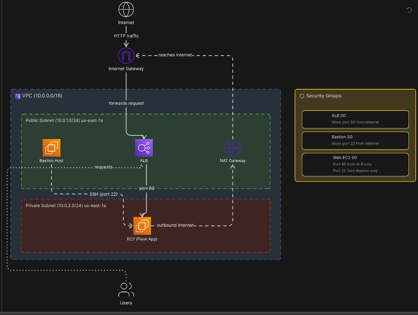Click 'Allow port 80 from Internet' text
Screen dimensions: 418x315
tap(355, 122)
